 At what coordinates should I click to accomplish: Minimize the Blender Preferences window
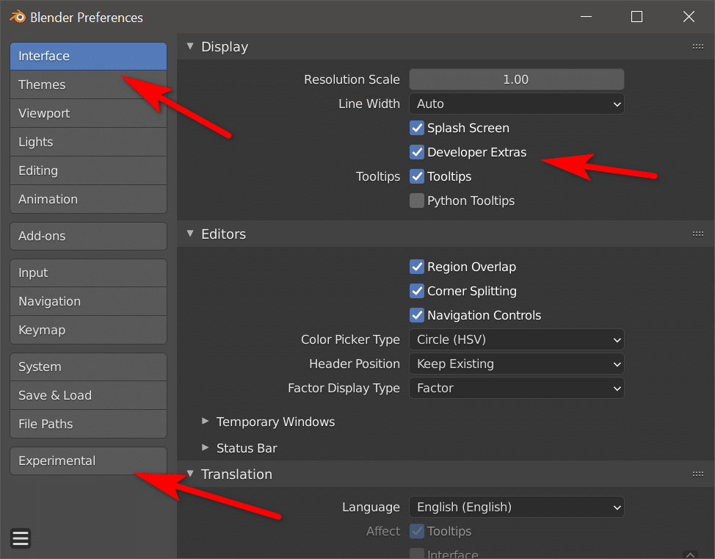(x=586, y=17)
